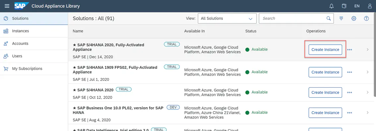This screenshot has width=376, height=131.
Task: Create Instance for S/4HANA 1909 FPS02
Action: (325, 72)
